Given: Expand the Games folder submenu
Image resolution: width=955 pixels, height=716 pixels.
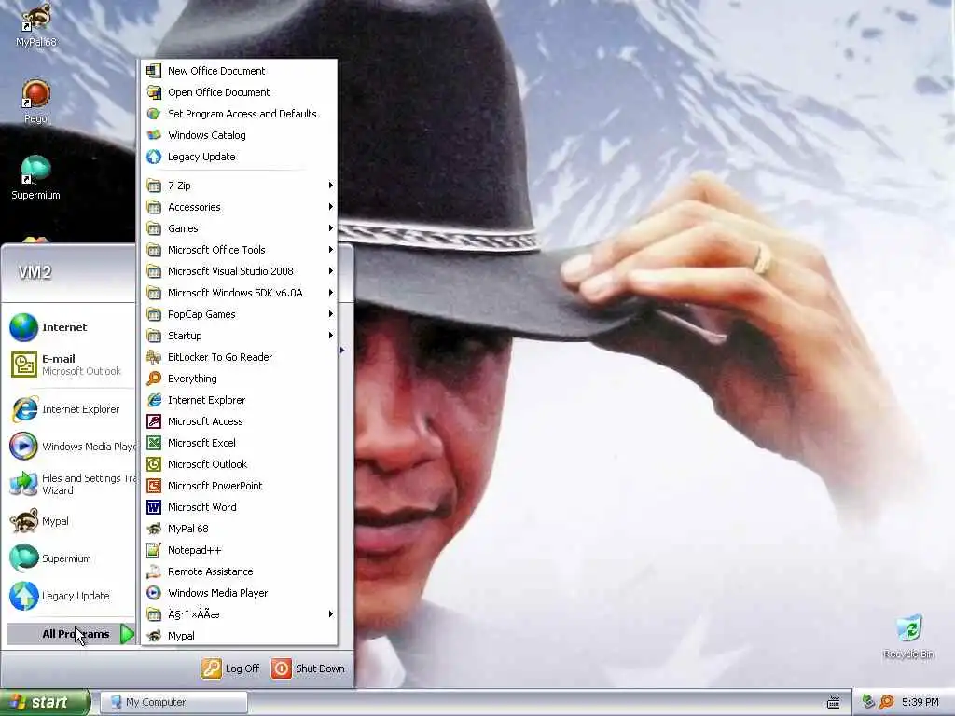Looking at the screenshot, I should click(x=240, y=228).
